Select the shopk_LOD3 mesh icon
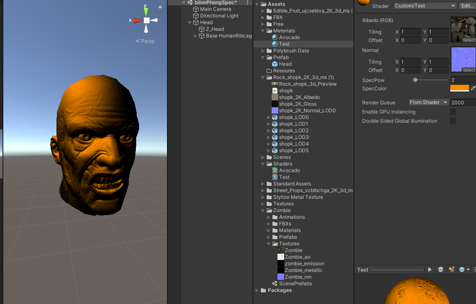The image size is (476, 304). click(x=275, y=137)
